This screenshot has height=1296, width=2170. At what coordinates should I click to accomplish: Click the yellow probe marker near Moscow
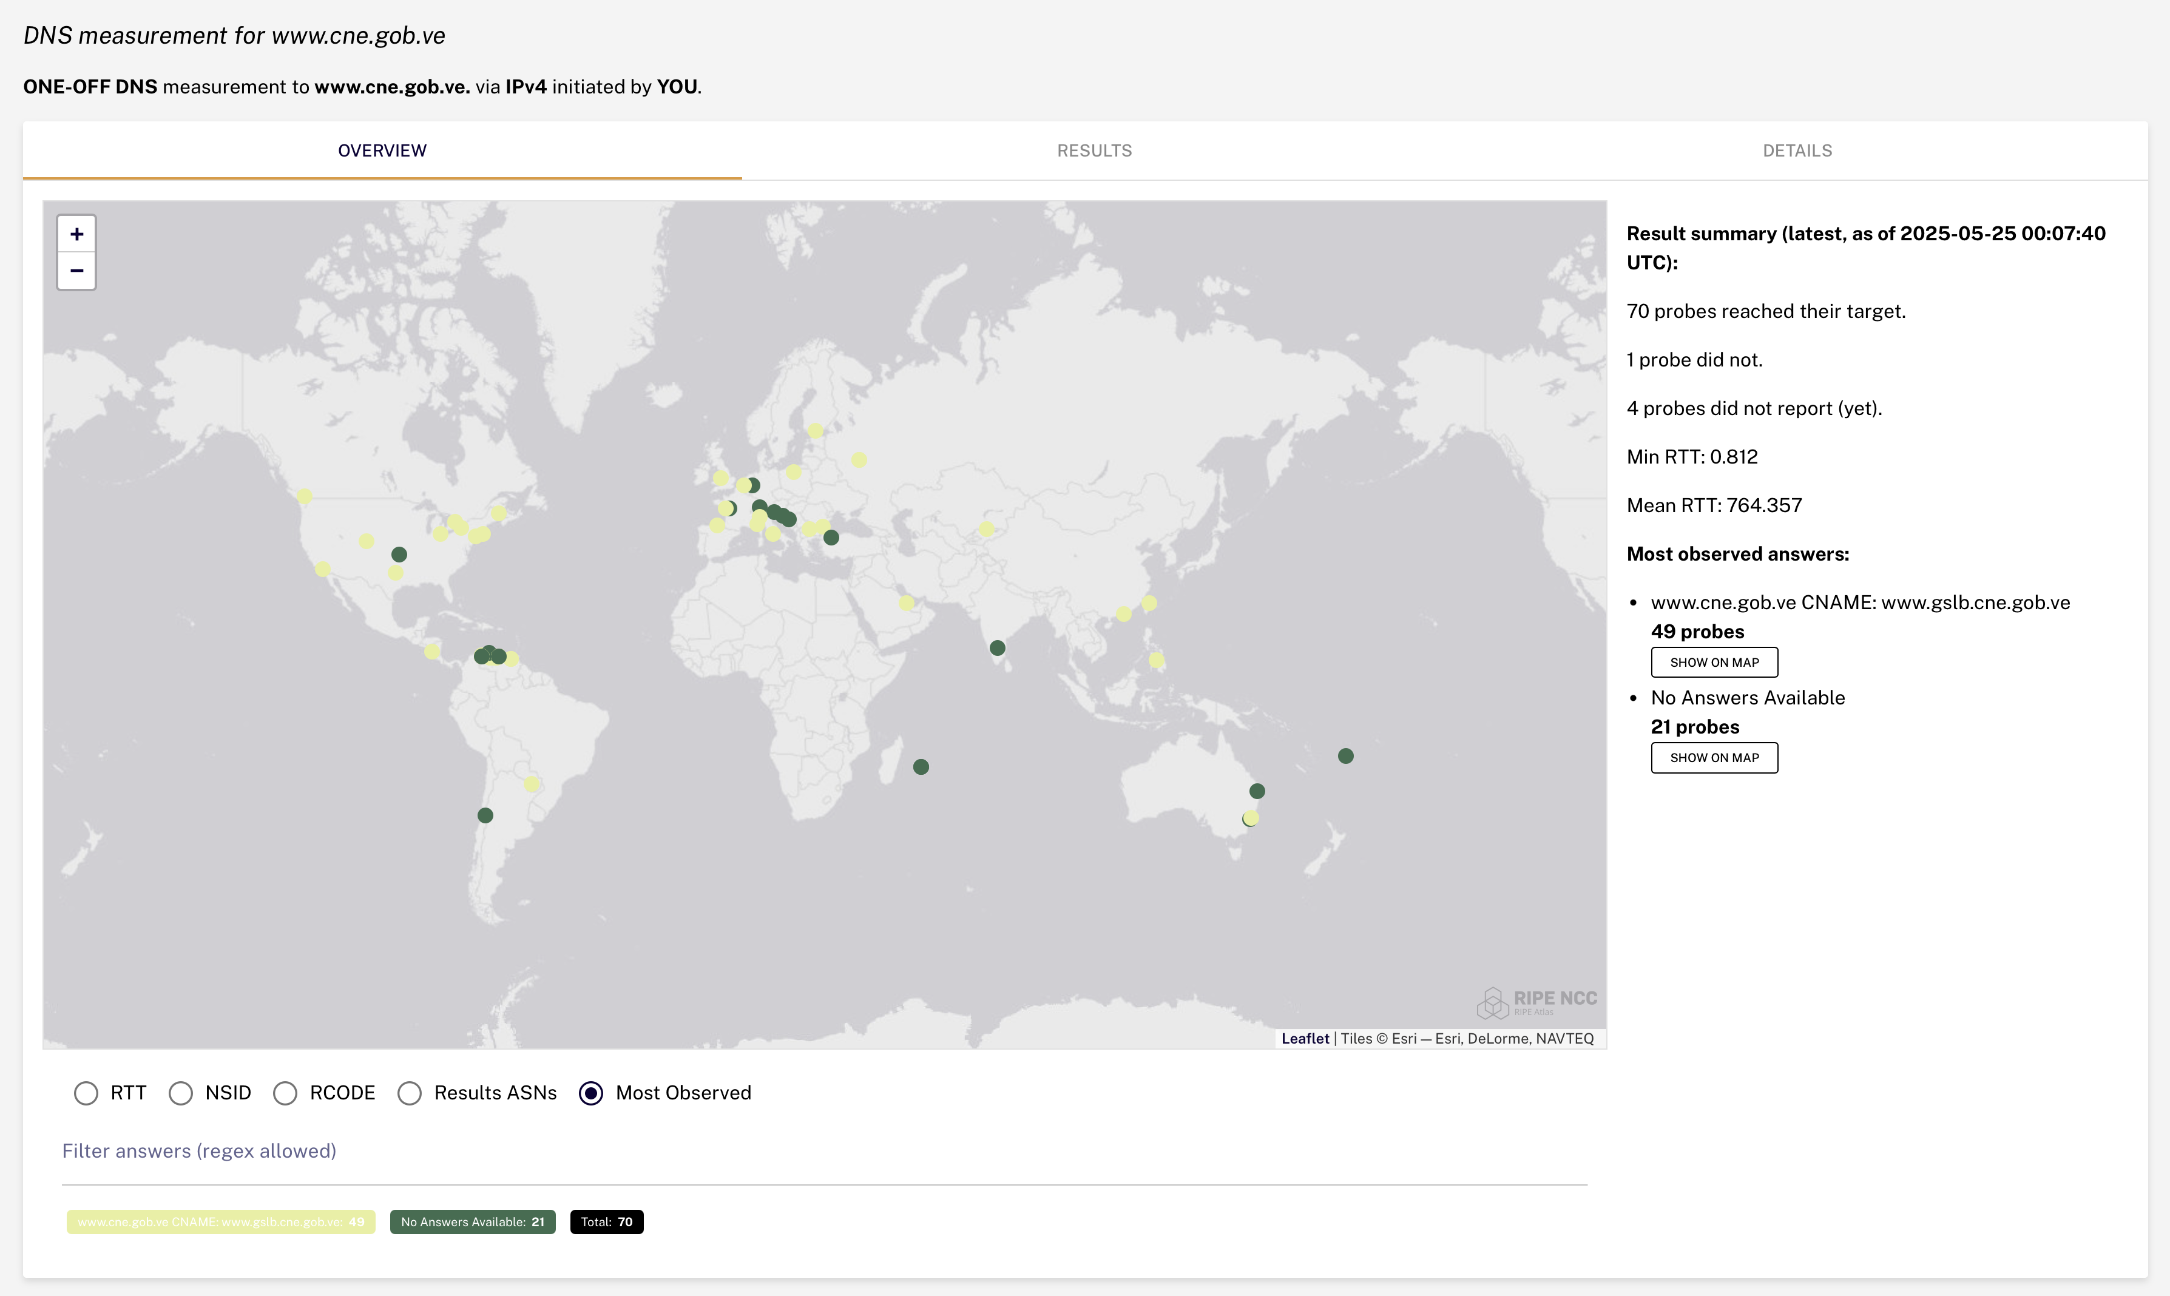(x=859, y=459)
